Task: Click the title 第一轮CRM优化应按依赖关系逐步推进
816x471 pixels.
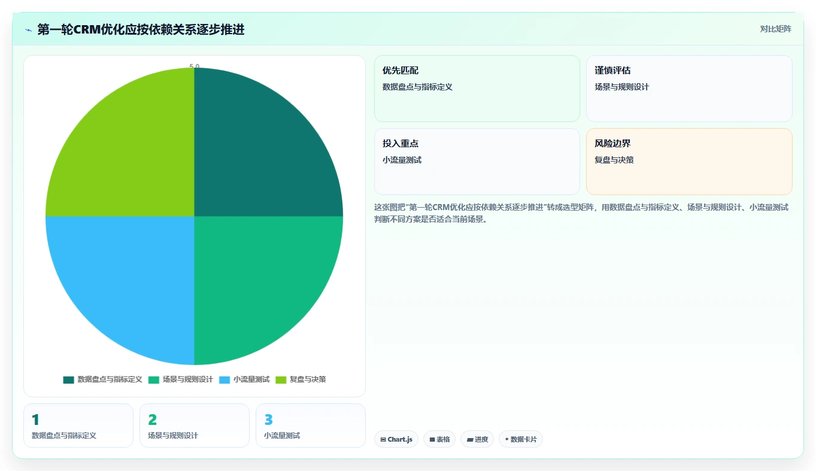Action: pos(141,29)
